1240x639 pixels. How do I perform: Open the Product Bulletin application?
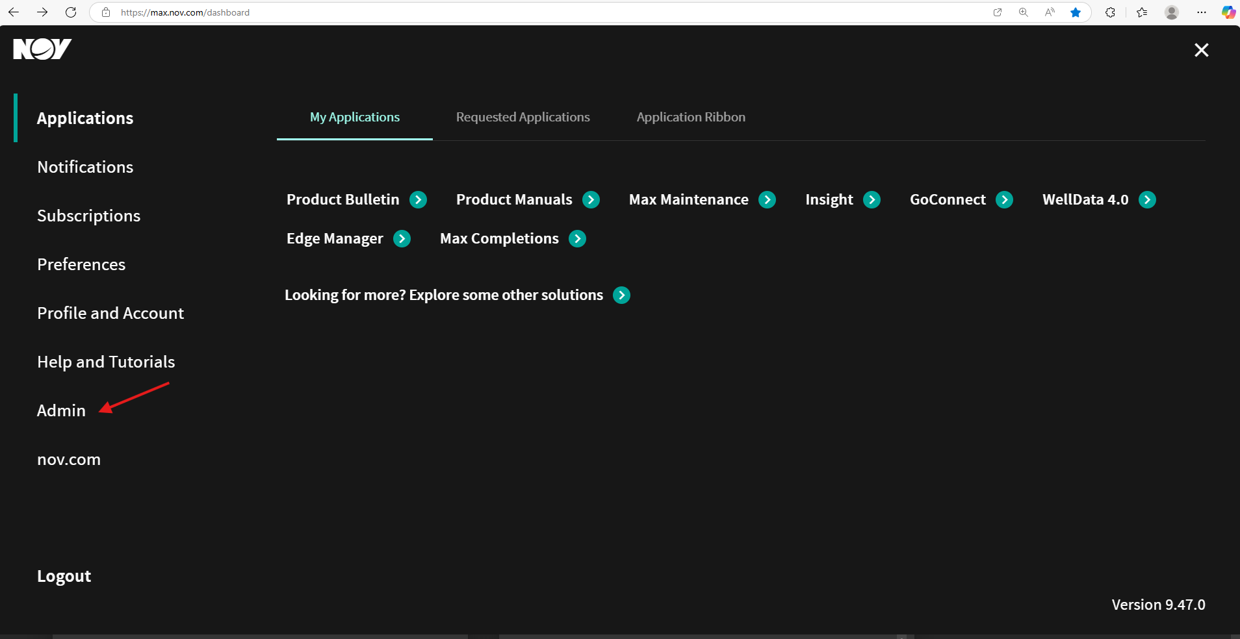pyautogui.click(x=343, y=199)
